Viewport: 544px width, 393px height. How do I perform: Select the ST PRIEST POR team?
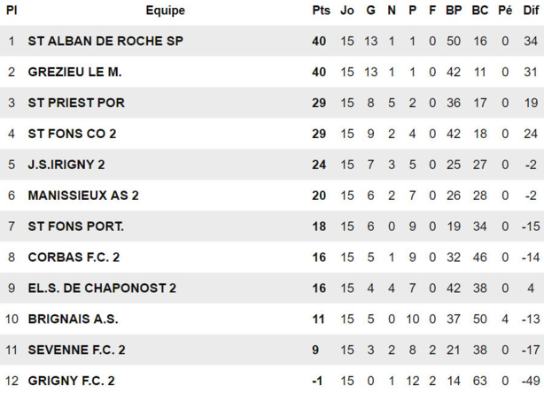pos(76,103)
